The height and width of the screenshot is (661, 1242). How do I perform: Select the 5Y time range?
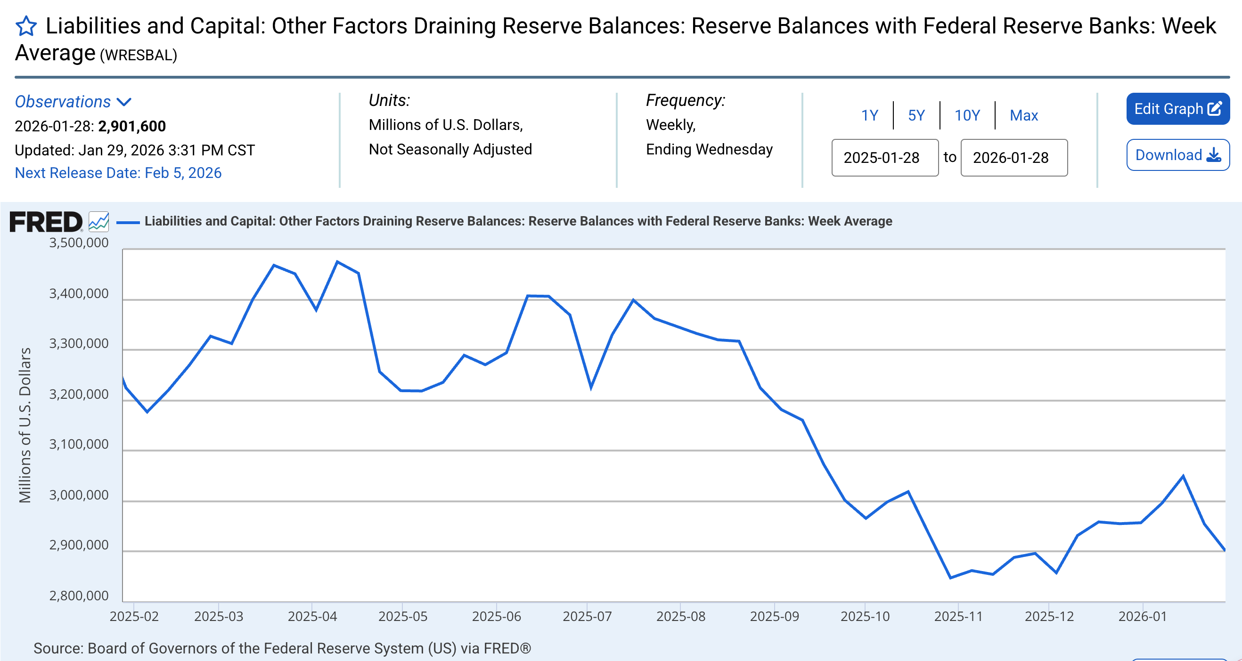coord(916,116)
